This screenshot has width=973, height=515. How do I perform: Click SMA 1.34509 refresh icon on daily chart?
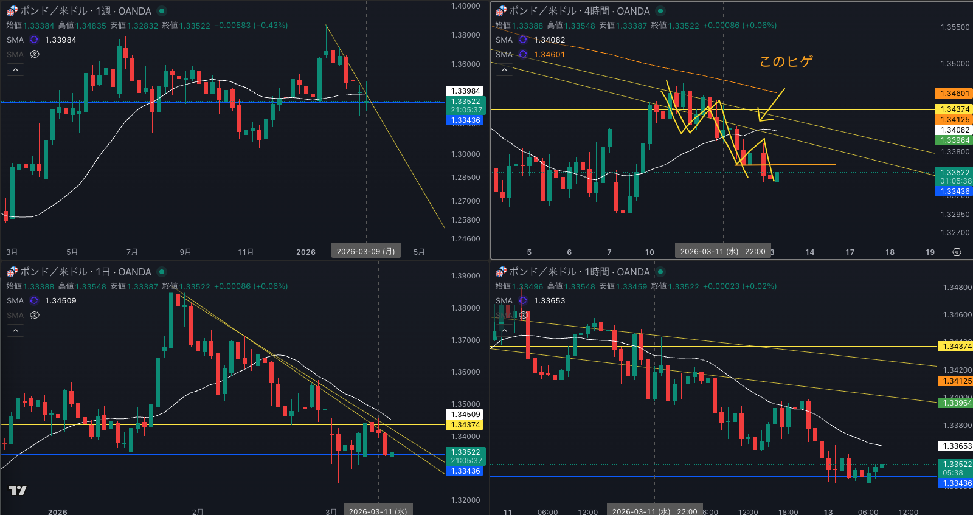point(34,300)
